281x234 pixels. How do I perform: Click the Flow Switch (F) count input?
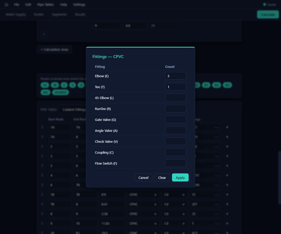click(x=175, y=163)
